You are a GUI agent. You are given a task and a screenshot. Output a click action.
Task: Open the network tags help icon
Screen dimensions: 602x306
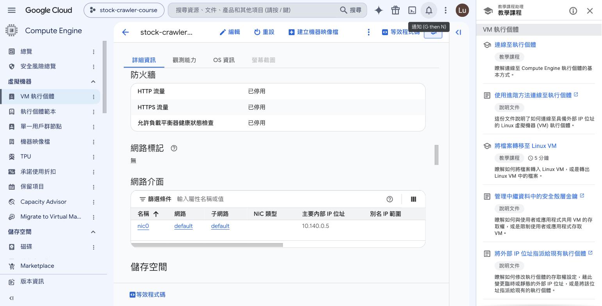(x=174, y=148)
